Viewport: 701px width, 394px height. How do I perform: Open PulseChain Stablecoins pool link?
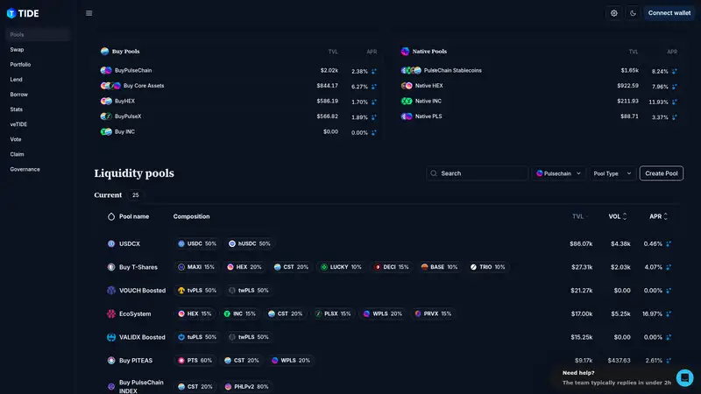click(x=452, y=70)
